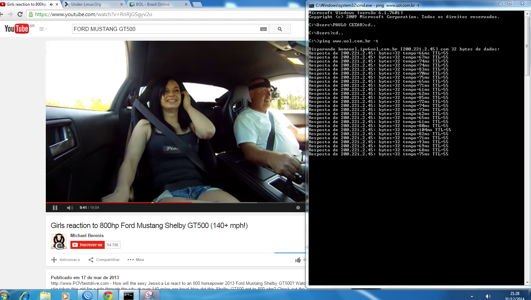Open Michael Berenis channel avatar
The width and height of the screenshot is (531, 300).
click(x=59, y=241)
